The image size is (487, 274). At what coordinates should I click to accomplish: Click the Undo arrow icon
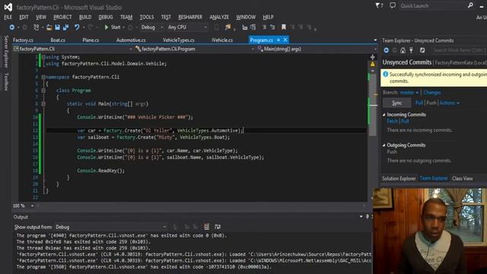77,27
